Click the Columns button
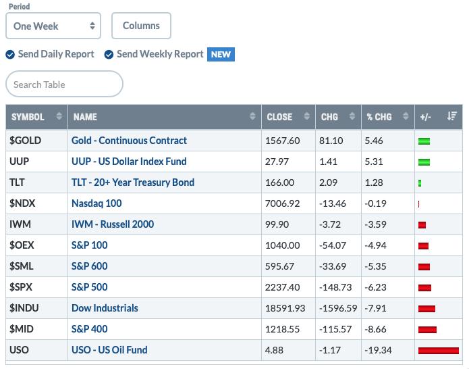The image size is (469, 369). click(x=141, y=26)
